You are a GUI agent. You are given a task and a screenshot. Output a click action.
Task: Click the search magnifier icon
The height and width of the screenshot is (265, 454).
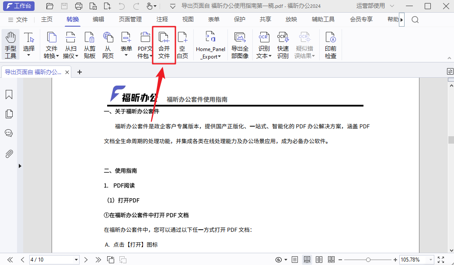tap(415, 20)
